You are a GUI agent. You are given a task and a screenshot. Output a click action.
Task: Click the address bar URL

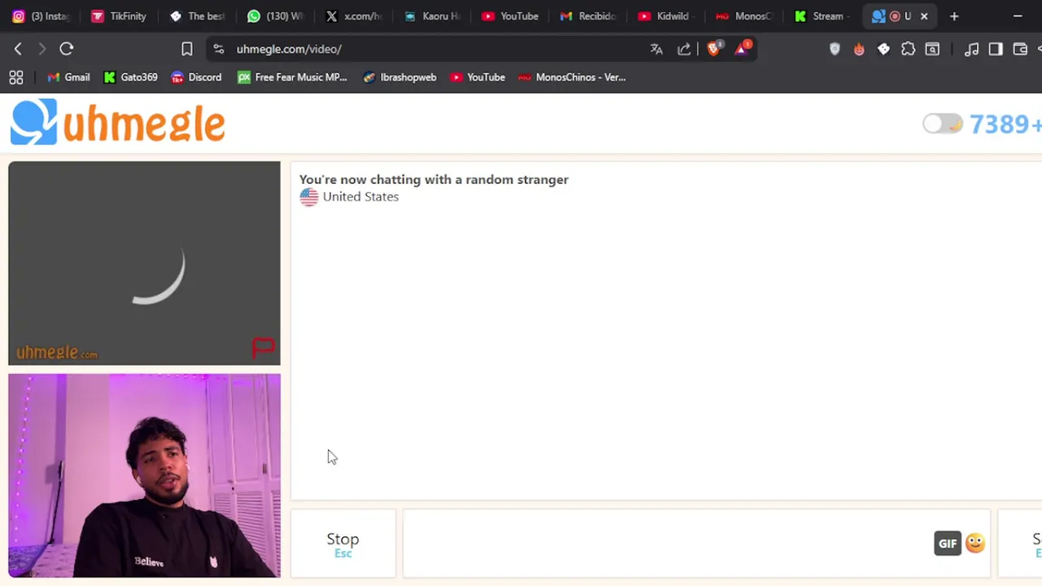coord(289,49)
